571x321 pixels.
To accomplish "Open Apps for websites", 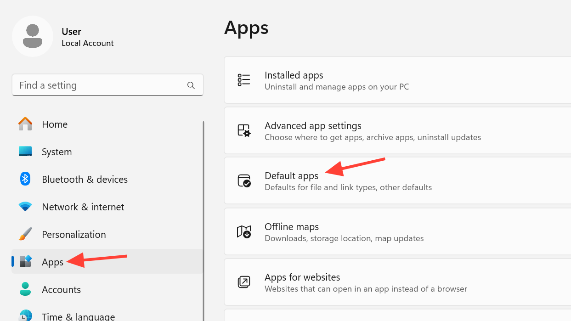I will click(302, 277).
